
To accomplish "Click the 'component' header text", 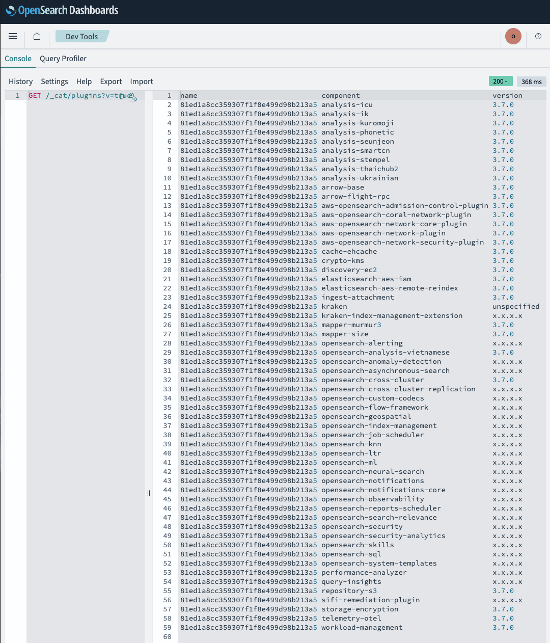I will [341, 95].
